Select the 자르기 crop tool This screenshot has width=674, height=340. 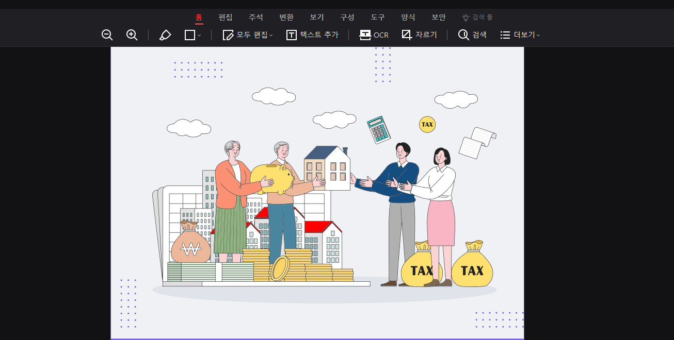click(419, 35)
